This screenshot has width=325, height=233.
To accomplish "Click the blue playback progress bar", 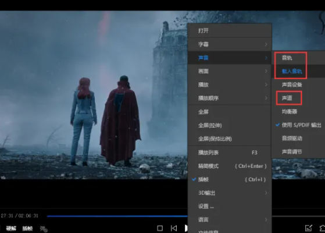I will pos(117,216).
